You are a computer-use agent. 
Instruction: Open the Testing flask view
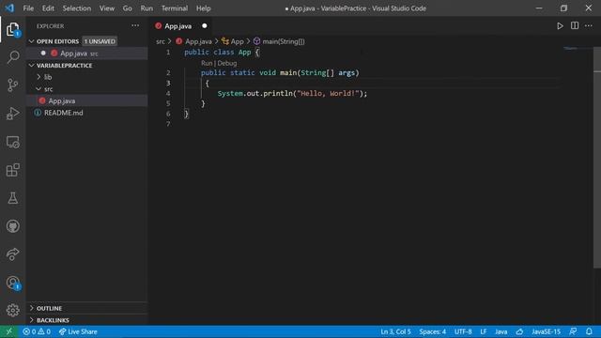click(x=12, y=198)
